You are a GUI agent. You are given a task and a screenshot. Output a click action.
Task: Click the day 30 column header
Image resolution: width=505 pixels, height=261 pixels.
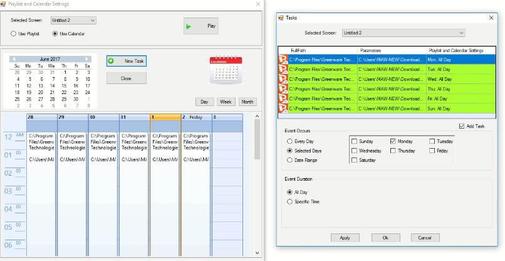click(x=104, y=117)
